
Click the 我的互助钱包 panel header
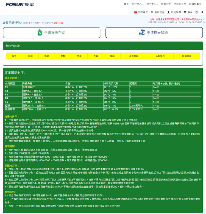(103, 46)
